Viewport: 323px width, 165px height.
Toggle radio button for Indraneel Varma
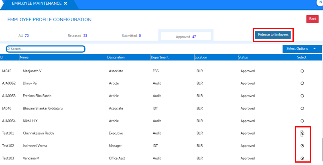302,146
